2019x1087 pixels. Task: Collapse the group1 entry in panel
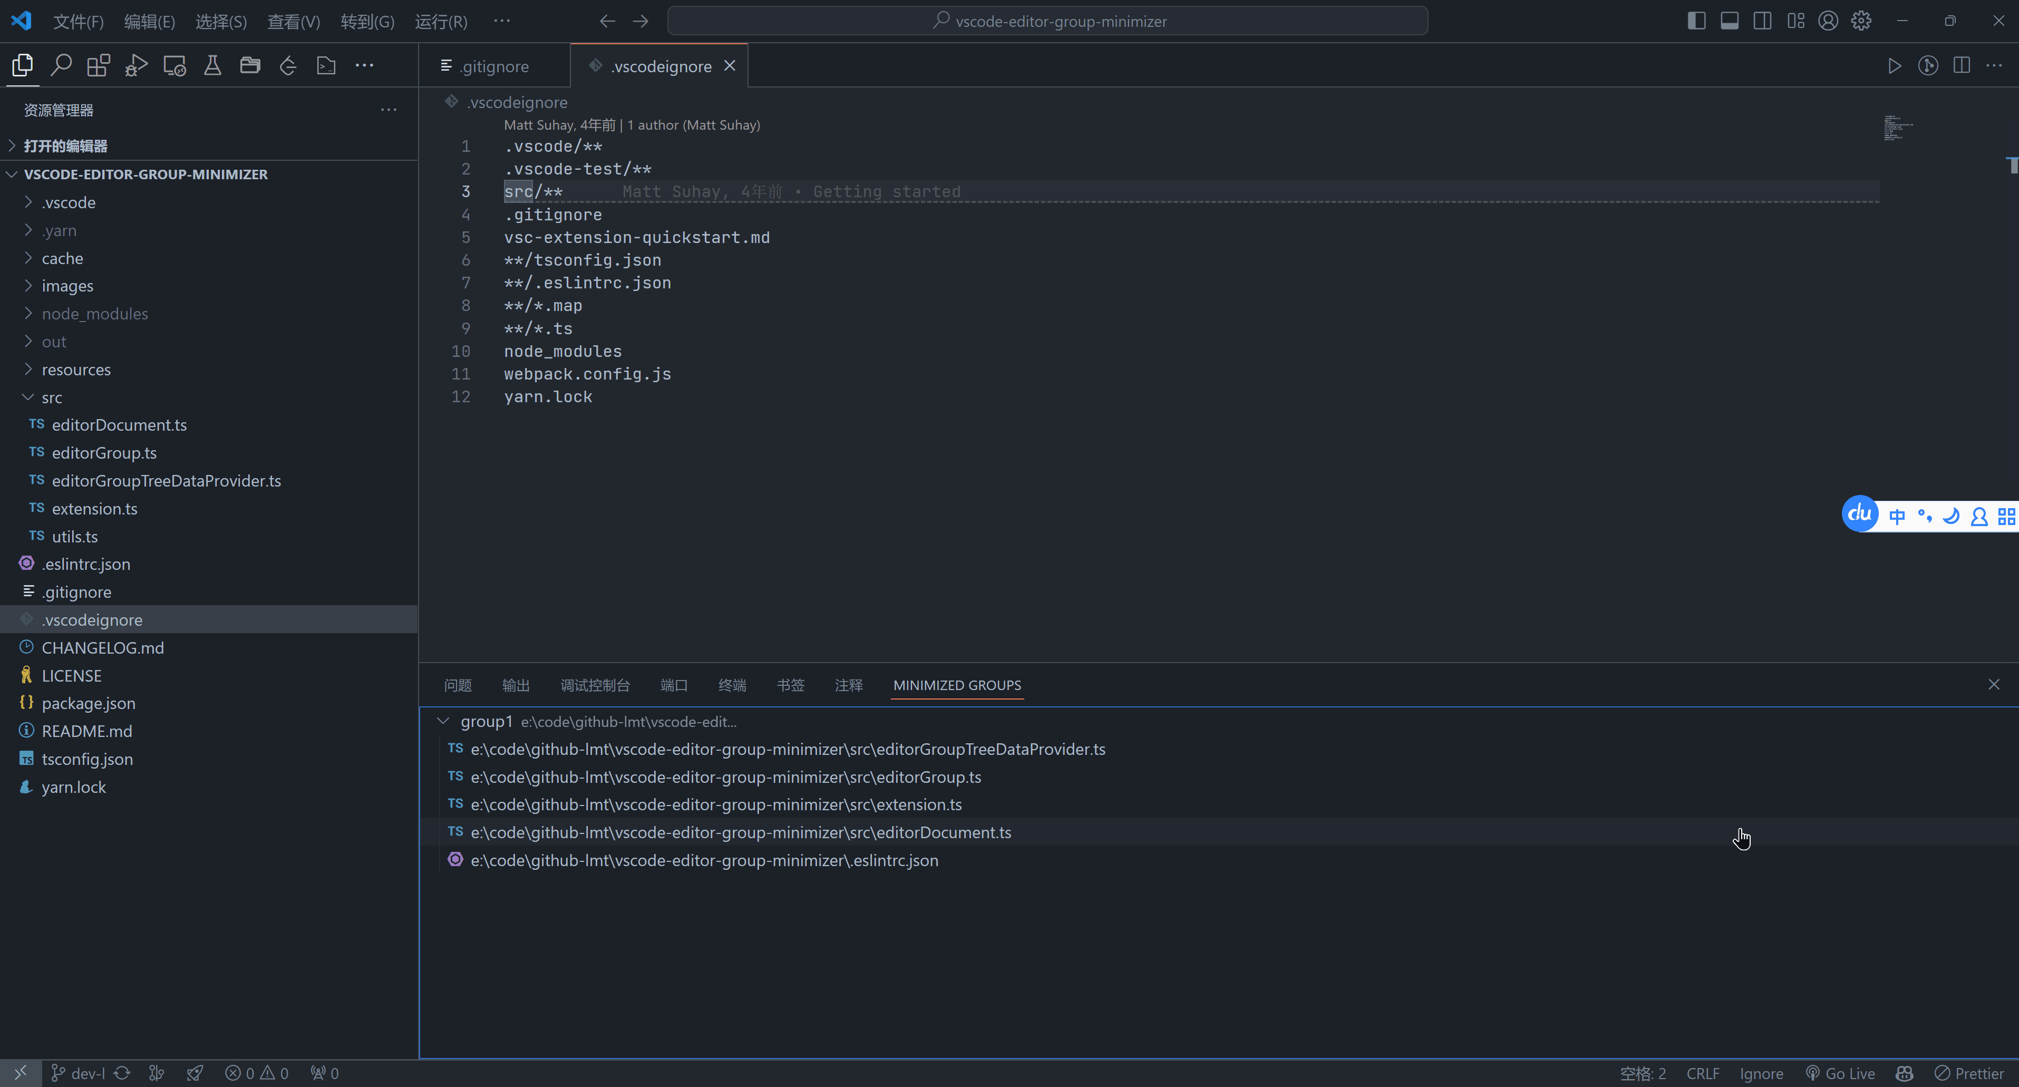point(443,721)
